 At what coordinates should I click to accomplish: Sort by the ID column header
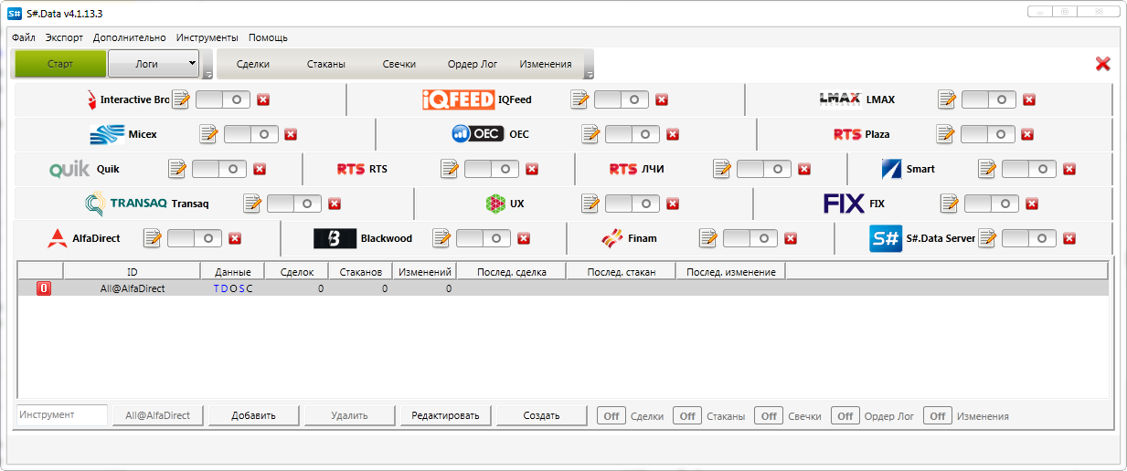[132, 272]
